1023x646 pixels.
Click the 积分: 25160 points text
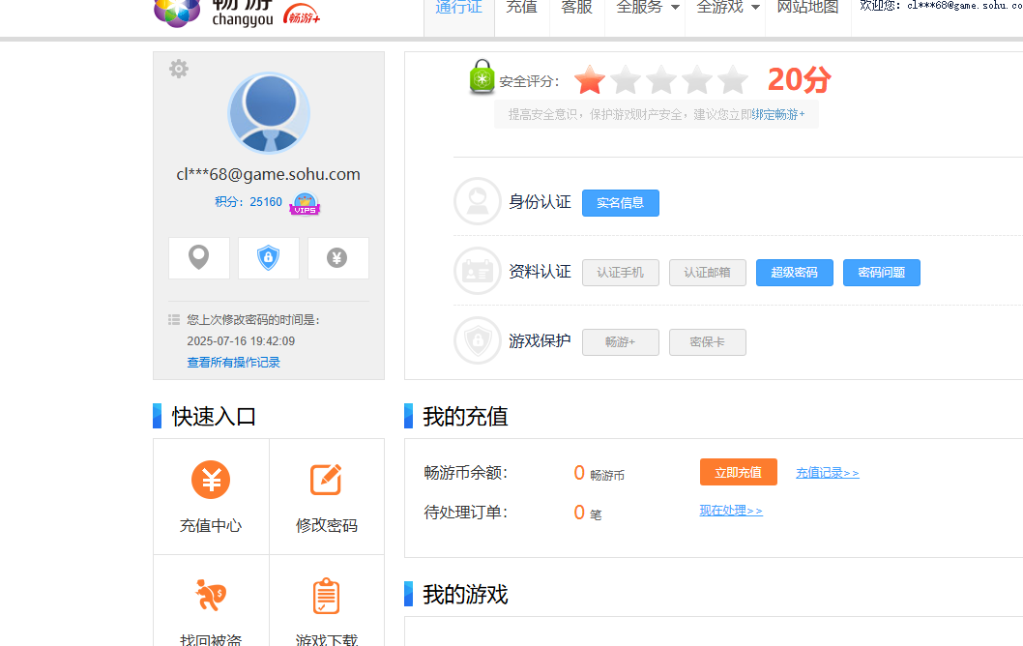click(248, 202)
